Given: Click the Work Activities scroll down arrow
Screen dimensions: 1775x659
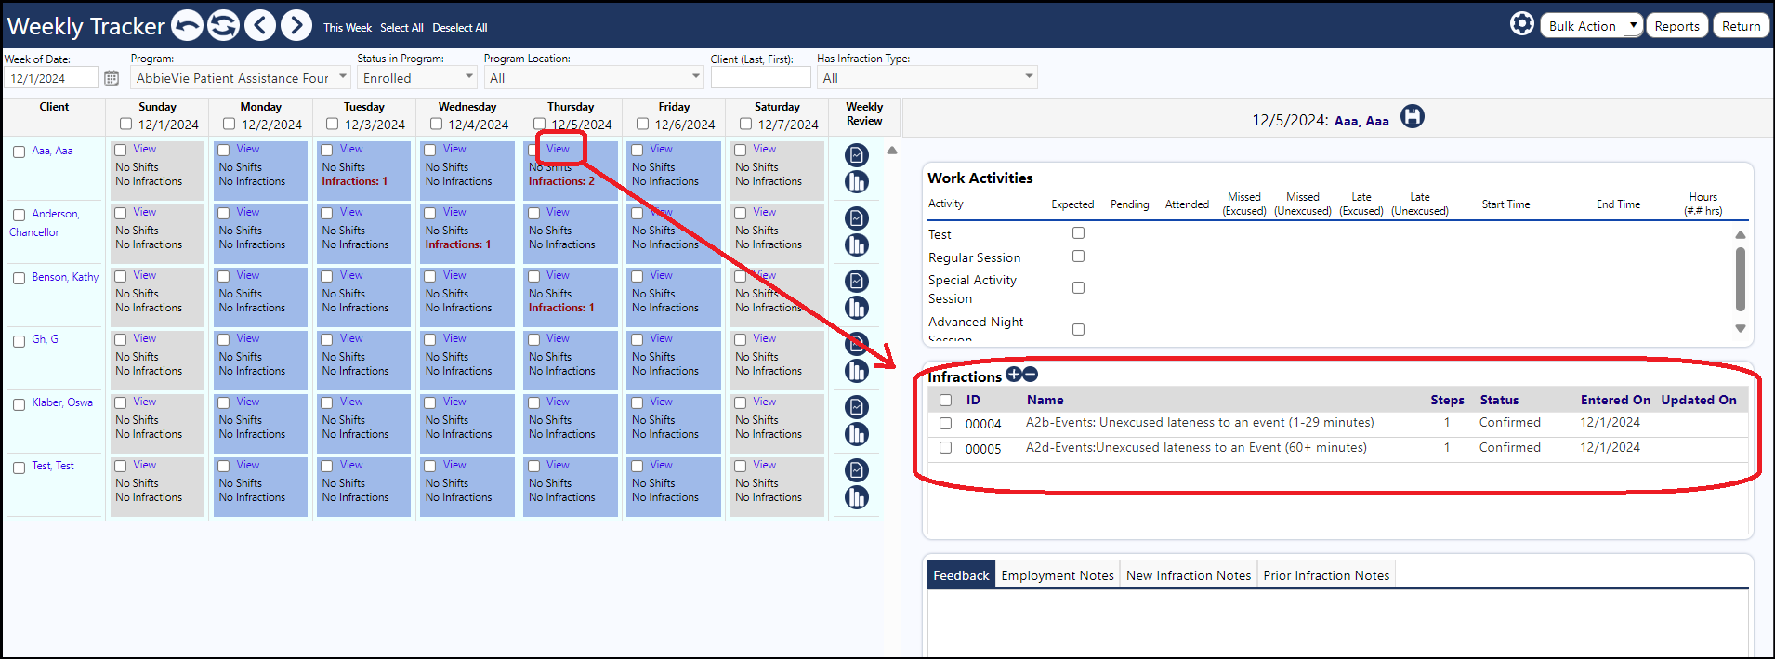Looking at the screenshot, I should pos(1741,328).
